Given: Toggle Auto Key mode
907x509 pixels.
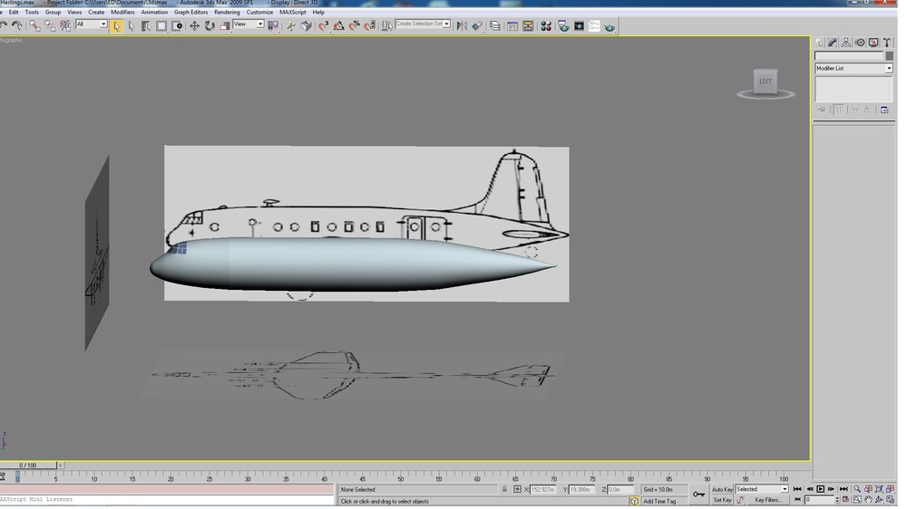Looking at the screenshot, I should coord(723,489).
